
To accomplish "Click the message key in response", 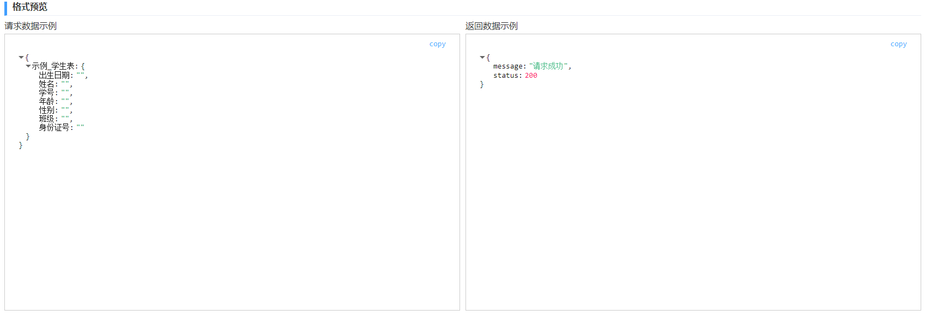I will click(x=508, y=66).
